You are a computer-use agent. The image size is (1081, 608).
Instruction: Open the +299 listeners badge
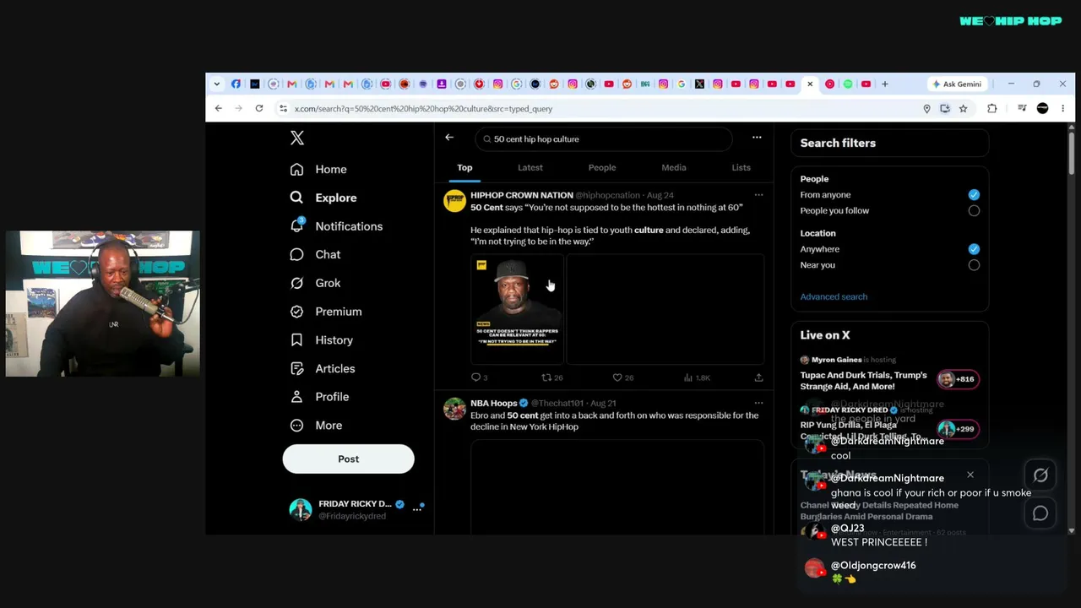(x=958, y=429)
